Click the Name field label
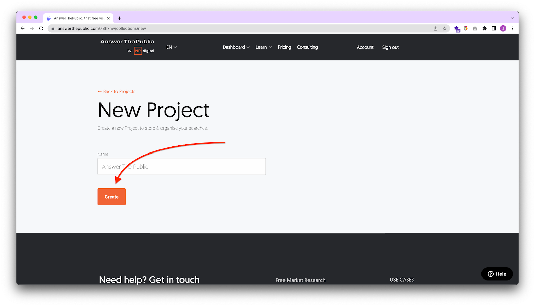535x306 pixels. (103, 154)
